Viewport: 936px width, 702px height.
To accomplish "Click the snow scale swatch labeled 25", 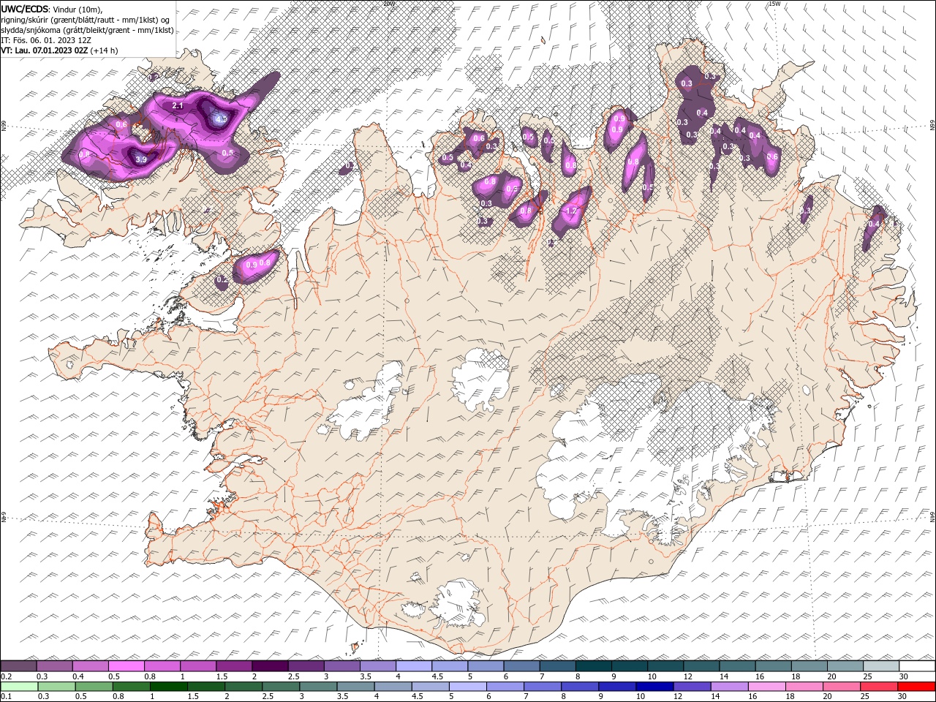I will (881, 666).
